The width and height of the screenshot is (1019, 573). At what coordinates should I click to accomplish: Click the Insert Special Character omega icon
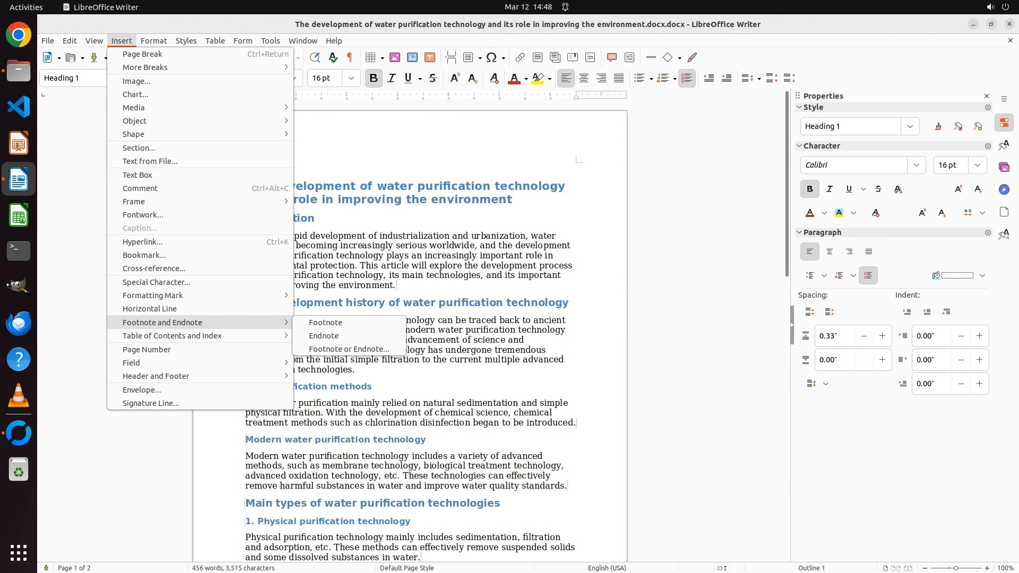[491, 57]
